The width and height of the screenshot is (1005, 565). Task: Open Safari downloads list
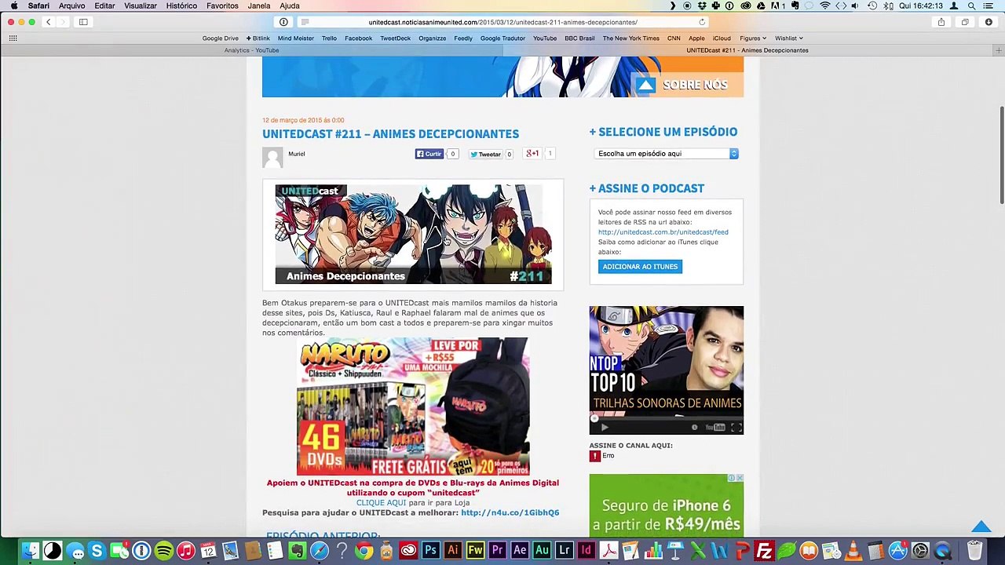point(989,22)
